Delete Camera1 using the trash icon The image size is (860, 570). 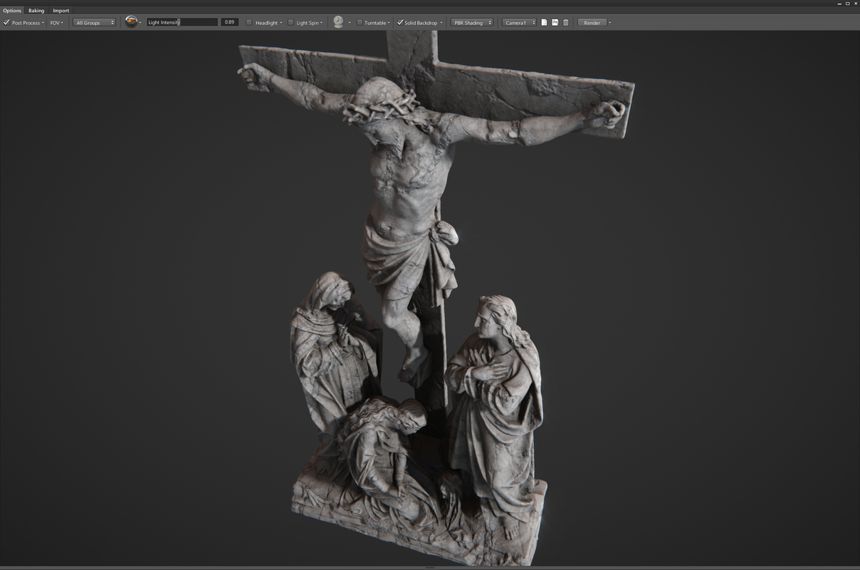click(565, 22)
